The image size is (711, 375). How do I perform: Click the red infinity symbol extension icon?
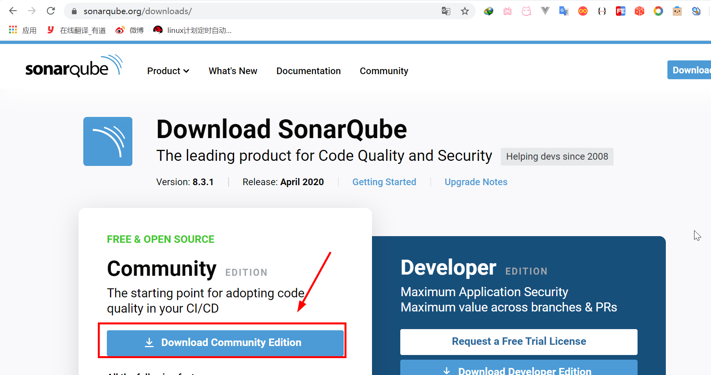(x=583, y=11)
